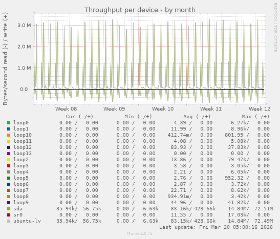
Task: Click the Week 10 axis label
Action: point(163,109)
